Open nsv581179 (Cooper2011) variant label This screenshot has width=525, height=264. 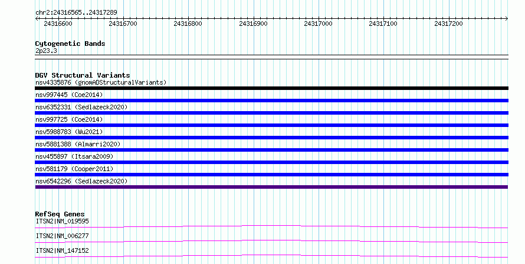(74, 169)
